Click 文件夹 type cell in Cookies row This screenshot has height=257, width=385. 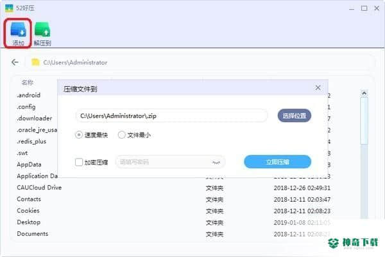[214, 211]
